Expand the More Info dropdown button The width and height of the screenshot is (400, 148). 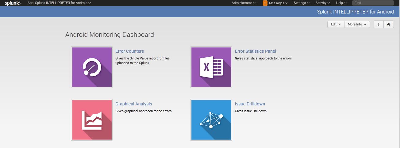(357, 25)
